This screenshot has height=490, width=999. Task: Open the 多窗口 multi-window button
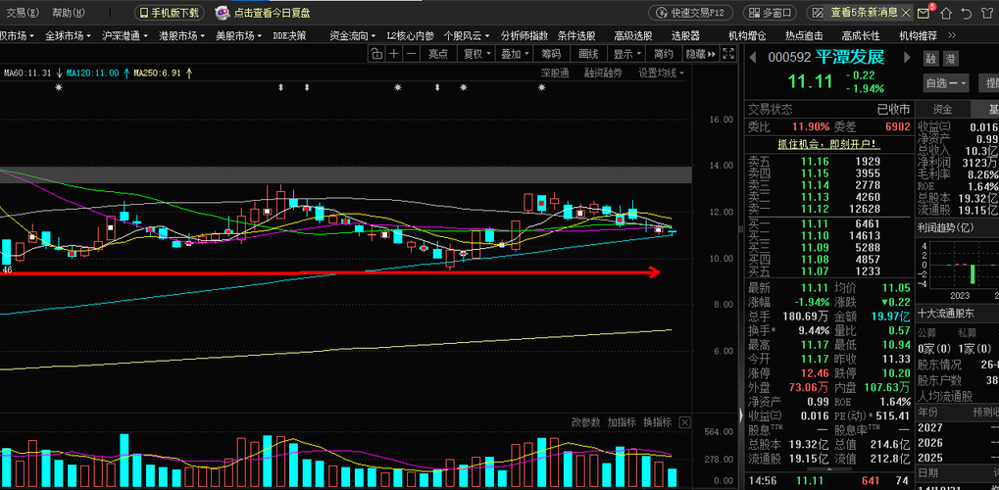click(770, 12)
